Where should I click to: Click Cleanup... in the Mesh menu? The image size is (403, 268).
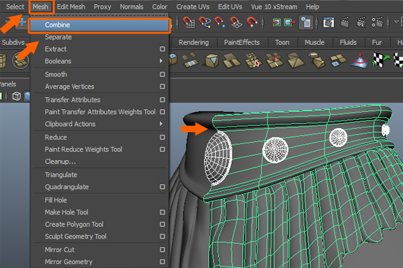pos(60,162)
